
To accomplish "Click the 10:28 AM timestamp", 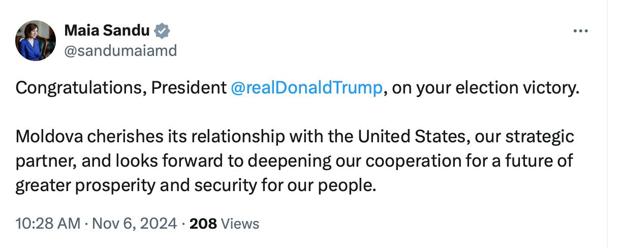I will [47, 223].
